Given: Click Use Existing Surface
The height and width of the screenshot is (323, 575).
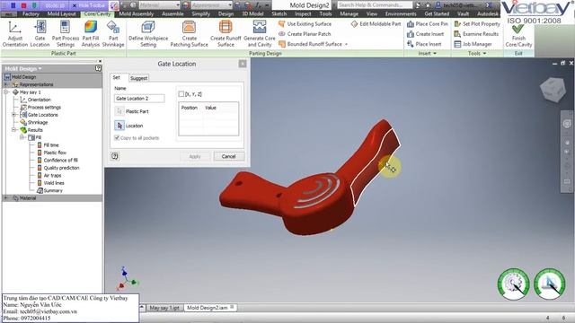Looking at the screenshot, I should coord(305,24).
